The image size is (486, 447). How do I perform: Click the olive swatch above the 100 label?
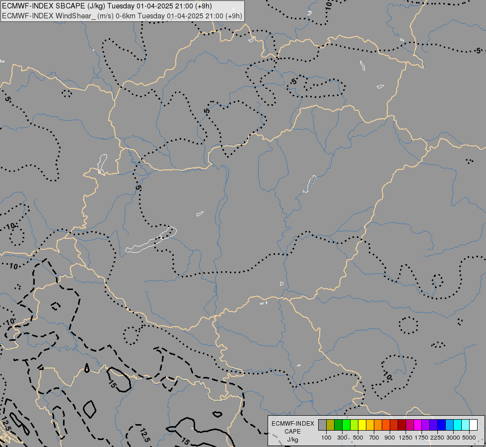tap(331, 425)
